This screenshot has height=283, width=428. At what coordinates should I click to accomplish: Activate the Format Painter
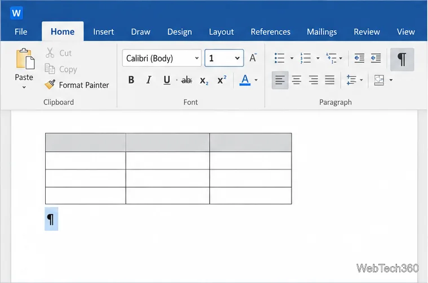(x=77, y=85)
